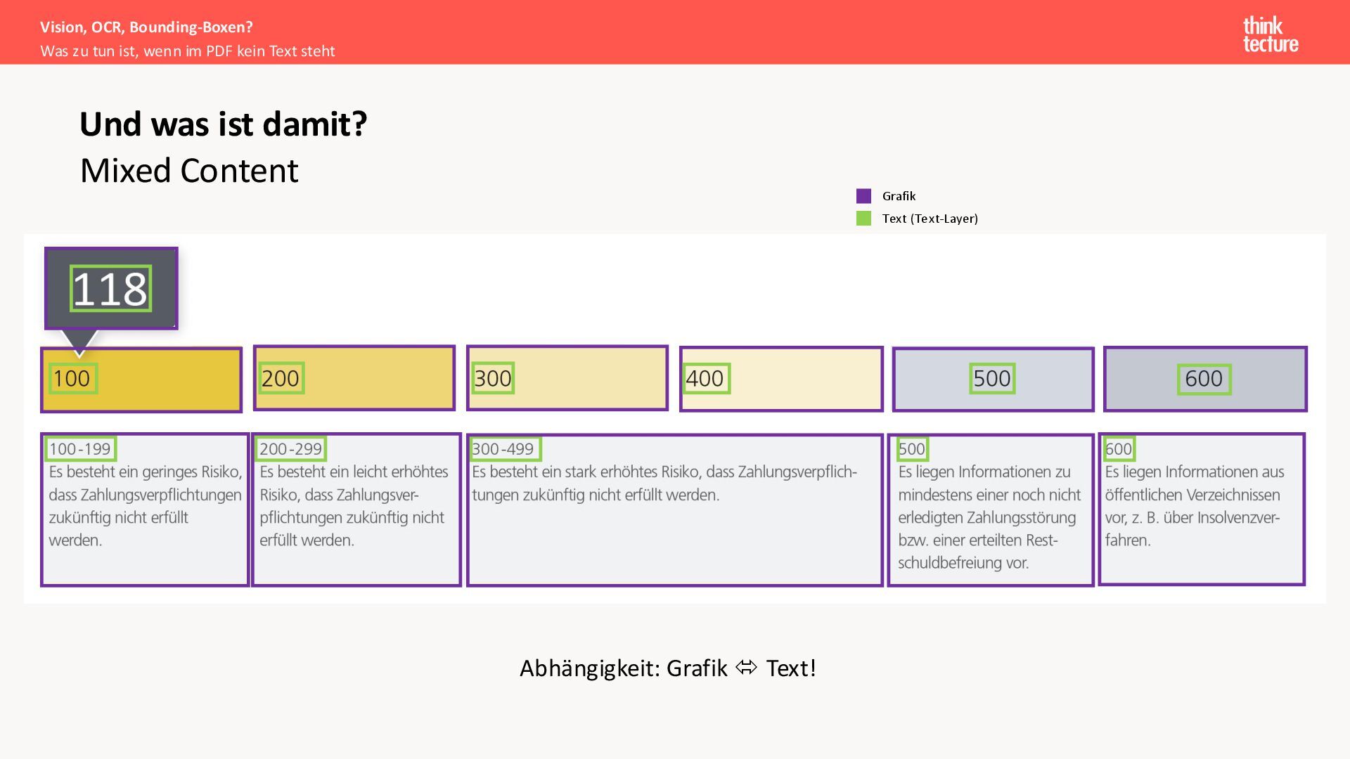The image size is (1350, 759).
Task: Click the 118 score callout box
Action: coord(111,288)
